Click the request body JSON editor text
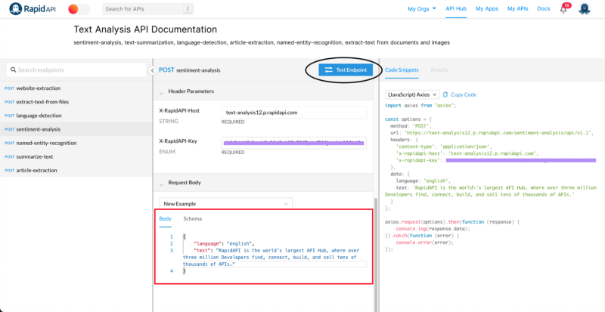 pyautogui.click(x=275, y=254)
